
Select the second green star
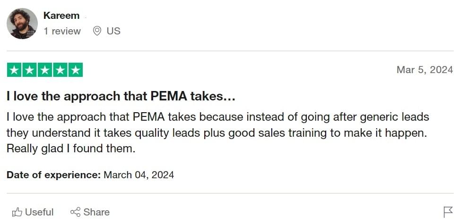point(29,70)
